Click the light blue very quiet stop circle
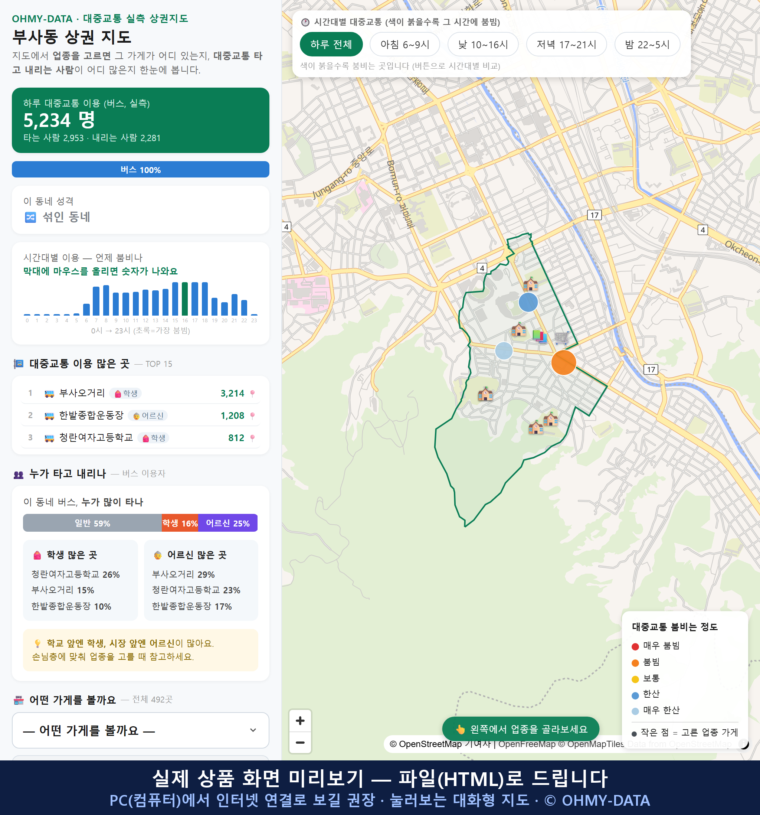The width and height of the screenshot is (760, 815). (504, 351)
